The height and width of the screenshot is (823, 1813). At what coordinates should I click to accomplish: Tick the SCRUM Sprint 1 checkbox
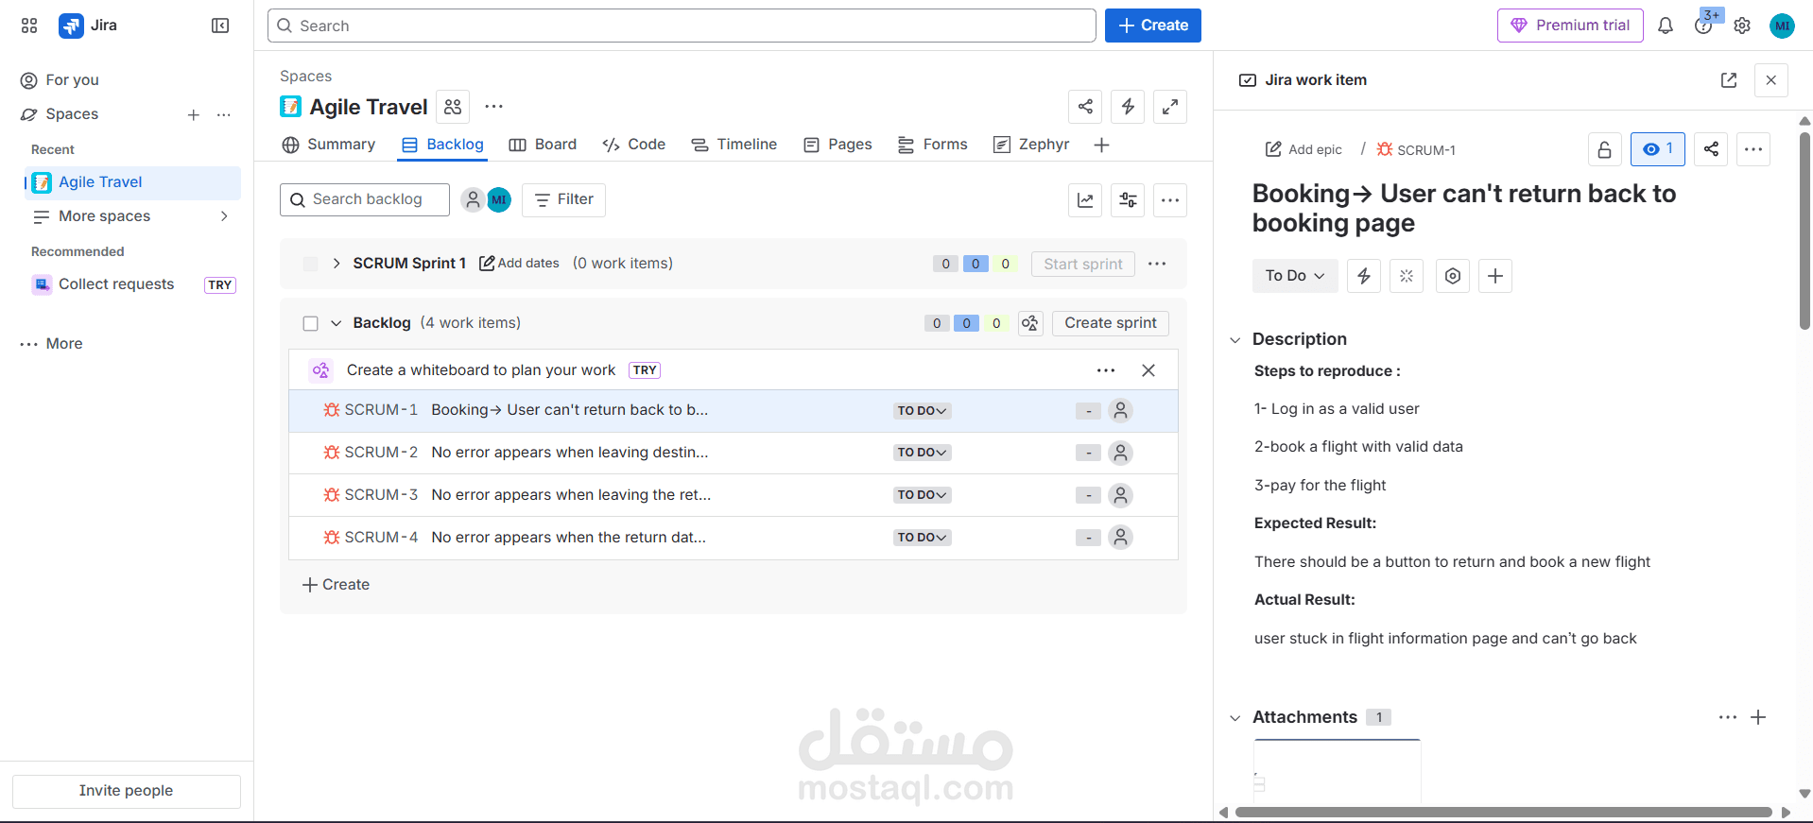point(310,264)
